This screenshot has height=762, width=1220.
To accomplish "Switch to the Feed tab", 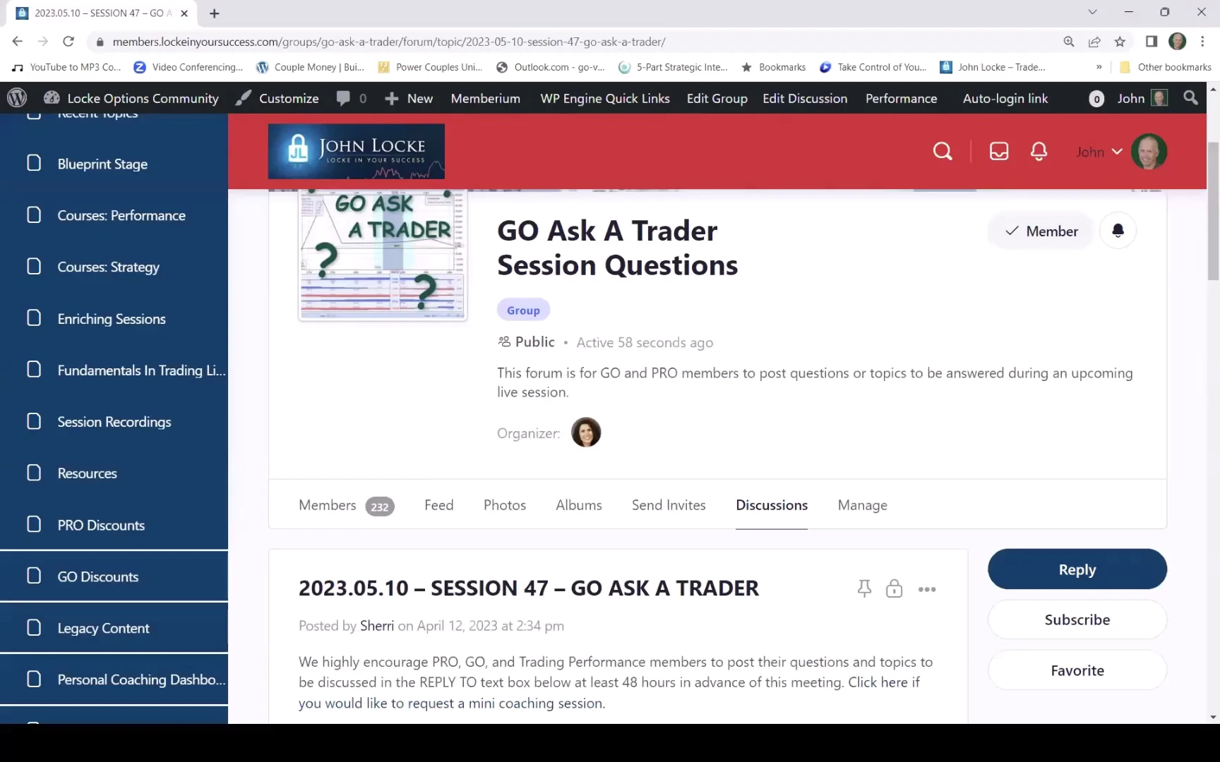I will [438, 505].
